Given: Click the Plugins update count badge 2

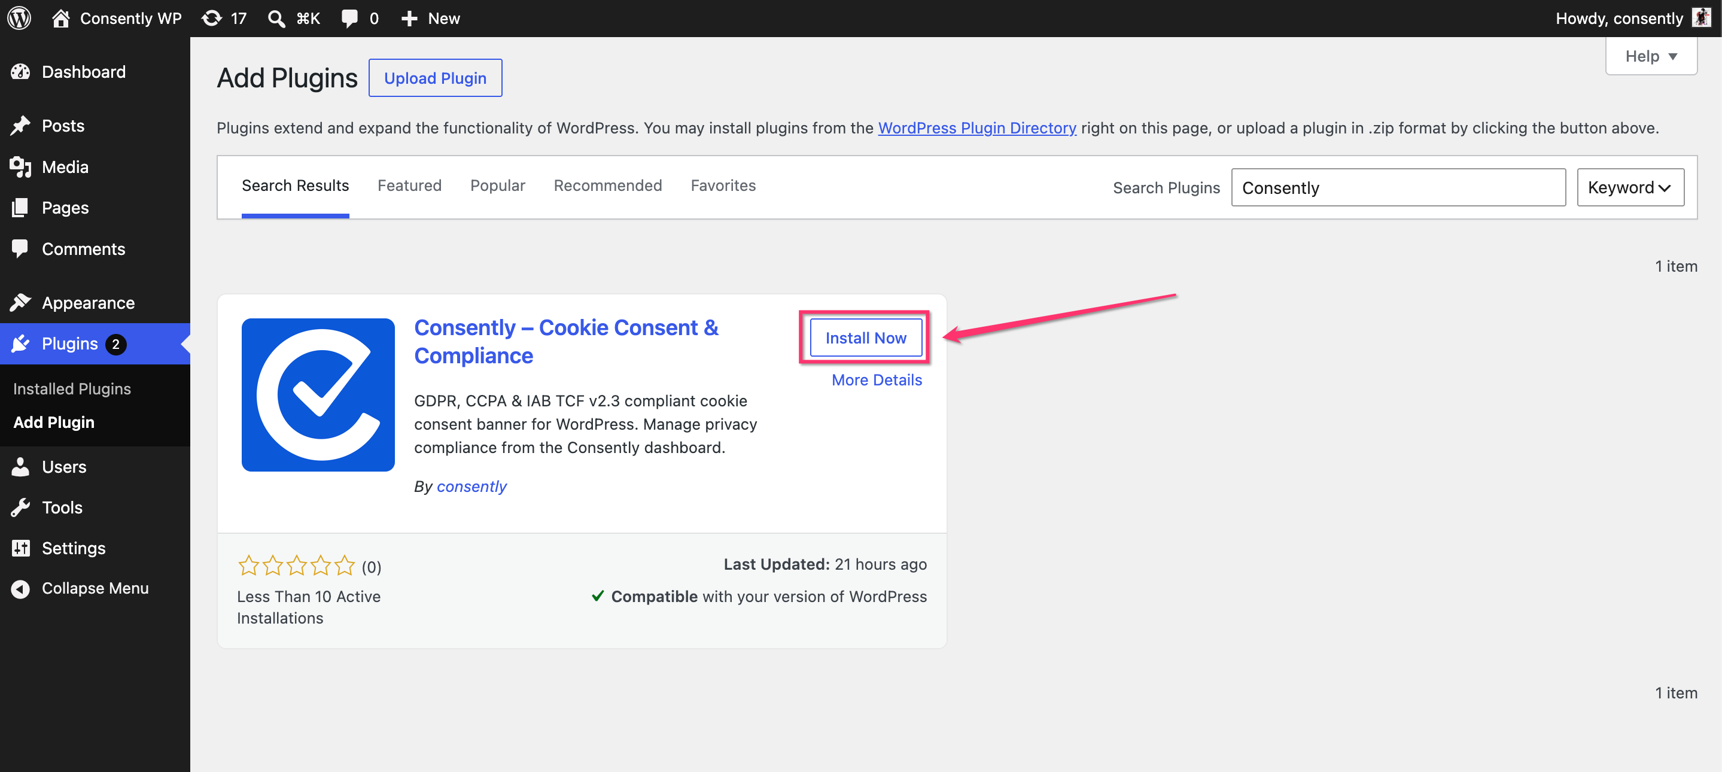Looking at the screenshot, I should (115, 344).
